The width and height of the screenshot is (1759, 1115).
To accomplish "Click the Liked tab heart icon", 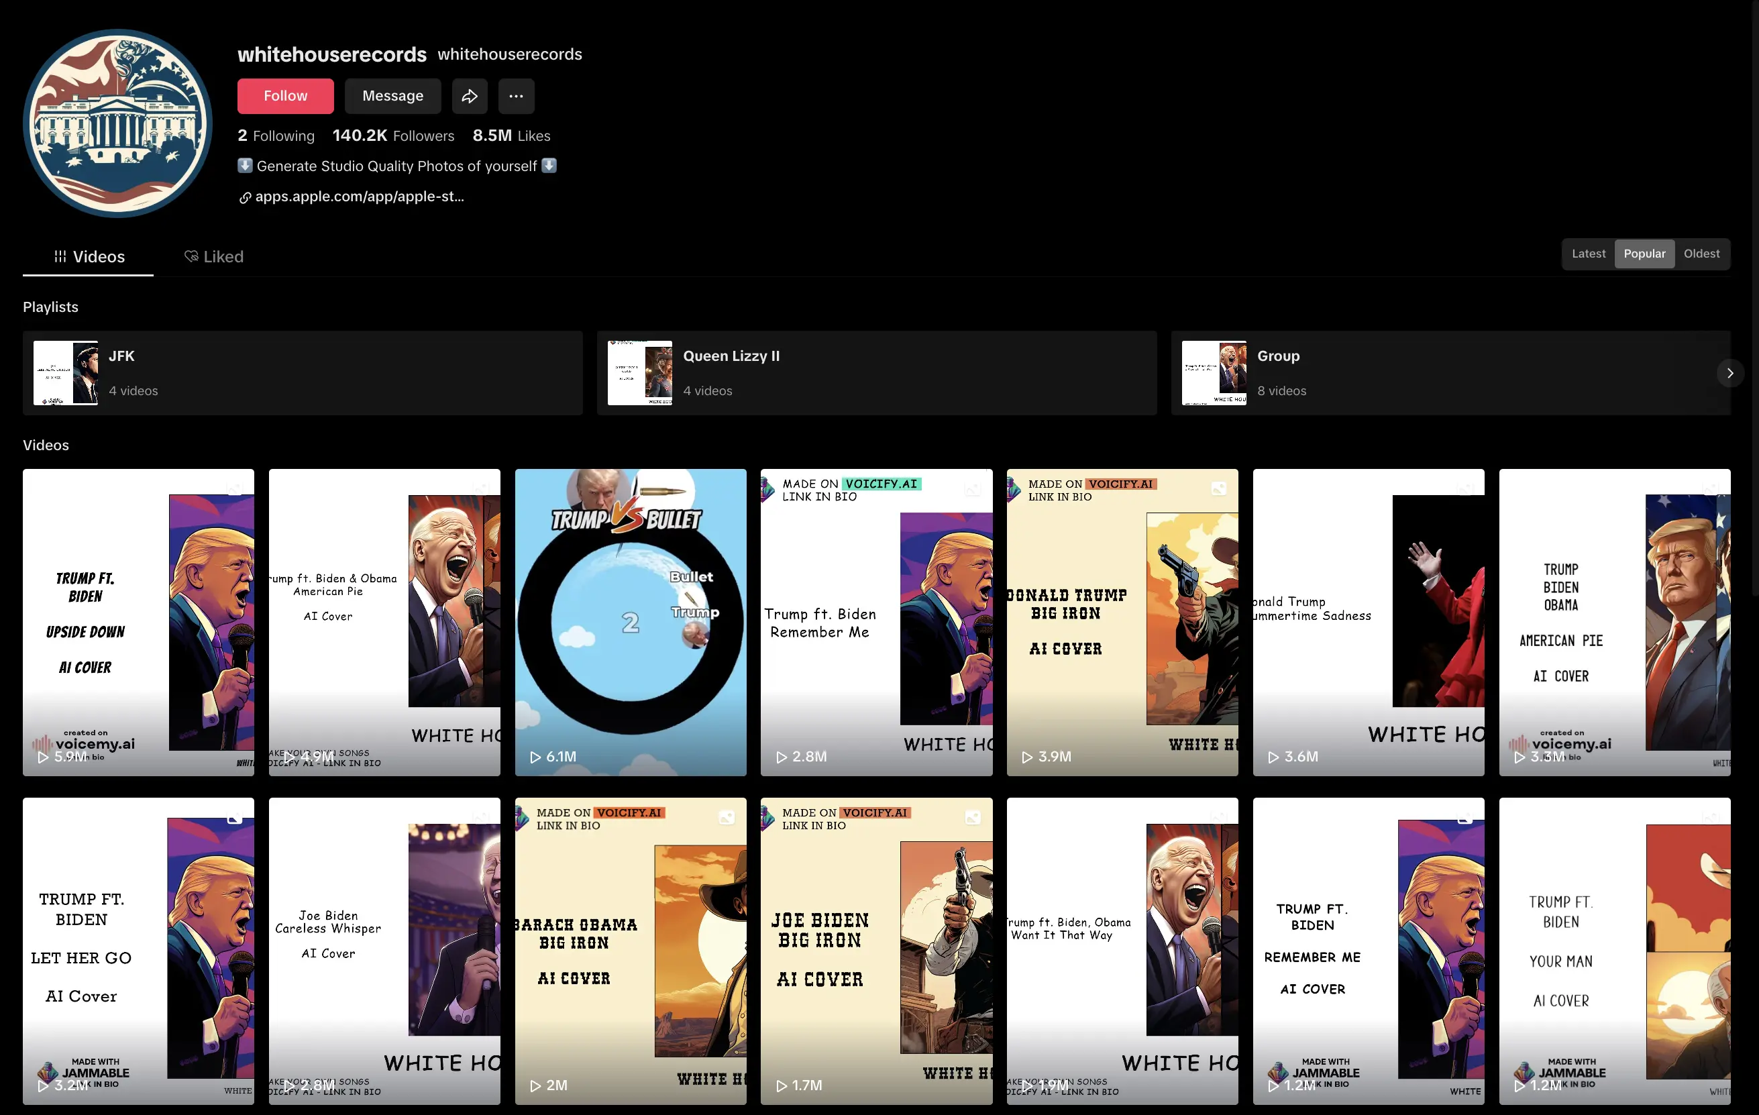I will pos(191,256).
